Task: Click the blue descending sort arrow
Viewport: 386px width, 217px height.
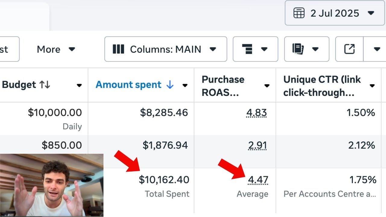Action: [x=170, y=85]
